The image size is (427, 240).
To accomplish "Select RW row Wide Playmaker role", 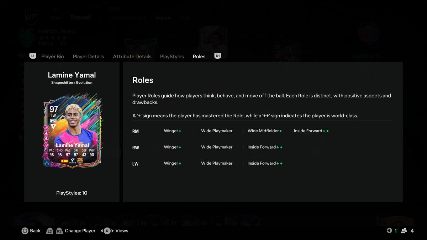I will pos(217,147).
